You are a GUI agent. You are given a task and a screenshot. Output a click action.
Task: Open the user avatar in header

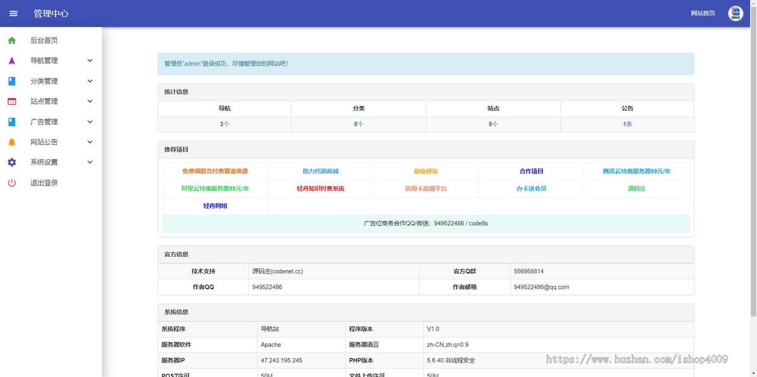(736, 13)
